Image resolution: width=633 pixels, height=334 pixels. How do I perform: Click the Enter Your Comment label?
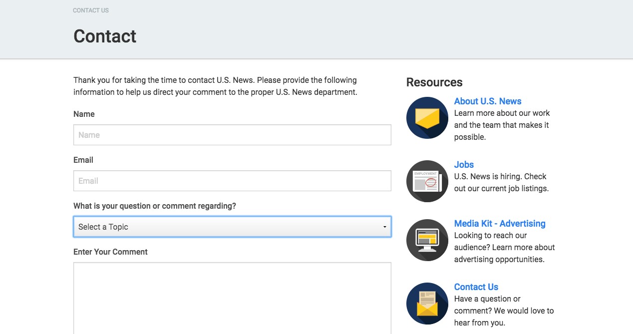110,252
